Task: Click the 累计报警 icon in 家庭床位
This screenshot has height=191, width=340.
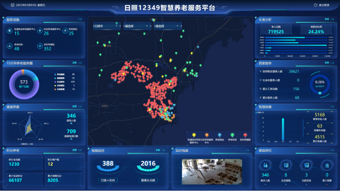Action: click(x=327, y=165)
